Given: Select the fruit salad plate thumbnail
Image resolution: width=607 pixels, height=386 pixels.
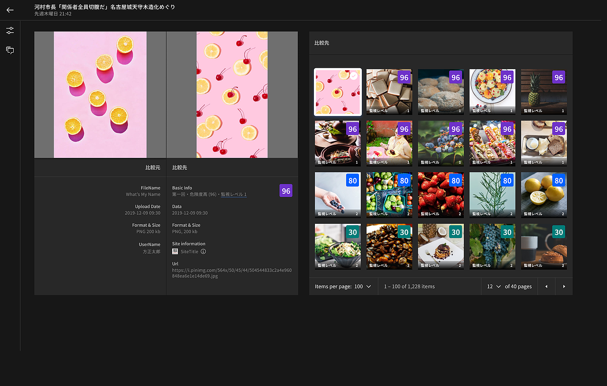Looking at the screenshot, I should (492, 92).
